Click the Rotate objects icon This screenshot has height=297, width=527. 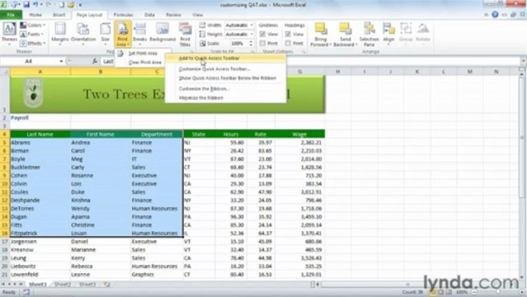coord(423,32)
